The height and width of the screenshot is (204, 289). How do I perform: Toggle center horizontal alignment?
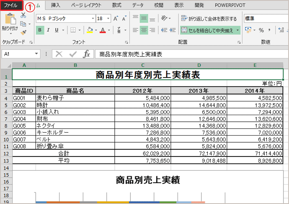144,30
